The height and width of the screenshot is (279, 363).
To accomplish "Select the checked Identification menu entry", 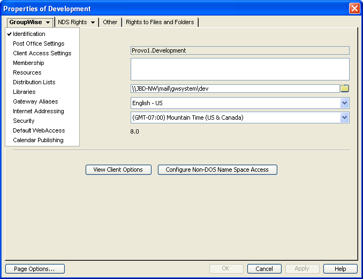I will pyautogui.click(x=29, y=34).
